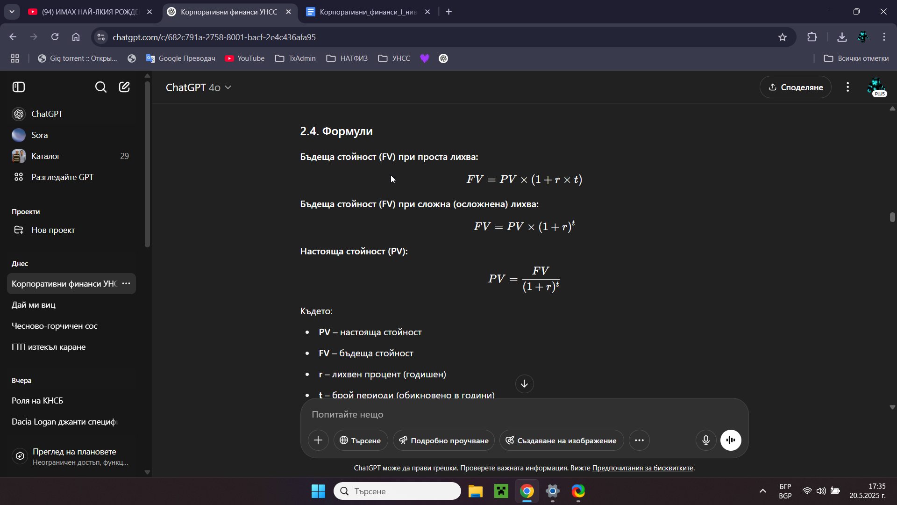Click the microphone dictation icon

click(x=705, y=440)
